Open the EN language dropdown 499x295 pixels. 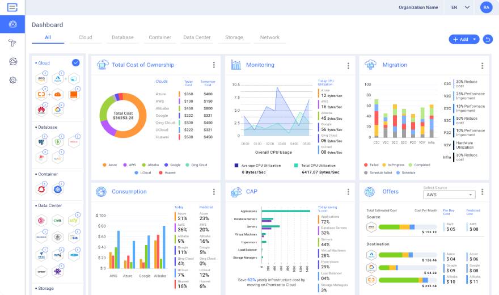point(460,7)
